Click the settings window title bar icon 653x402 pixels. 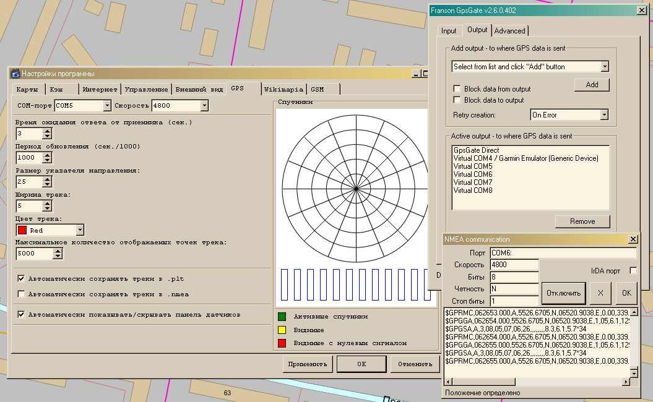(x=15, y=74)
